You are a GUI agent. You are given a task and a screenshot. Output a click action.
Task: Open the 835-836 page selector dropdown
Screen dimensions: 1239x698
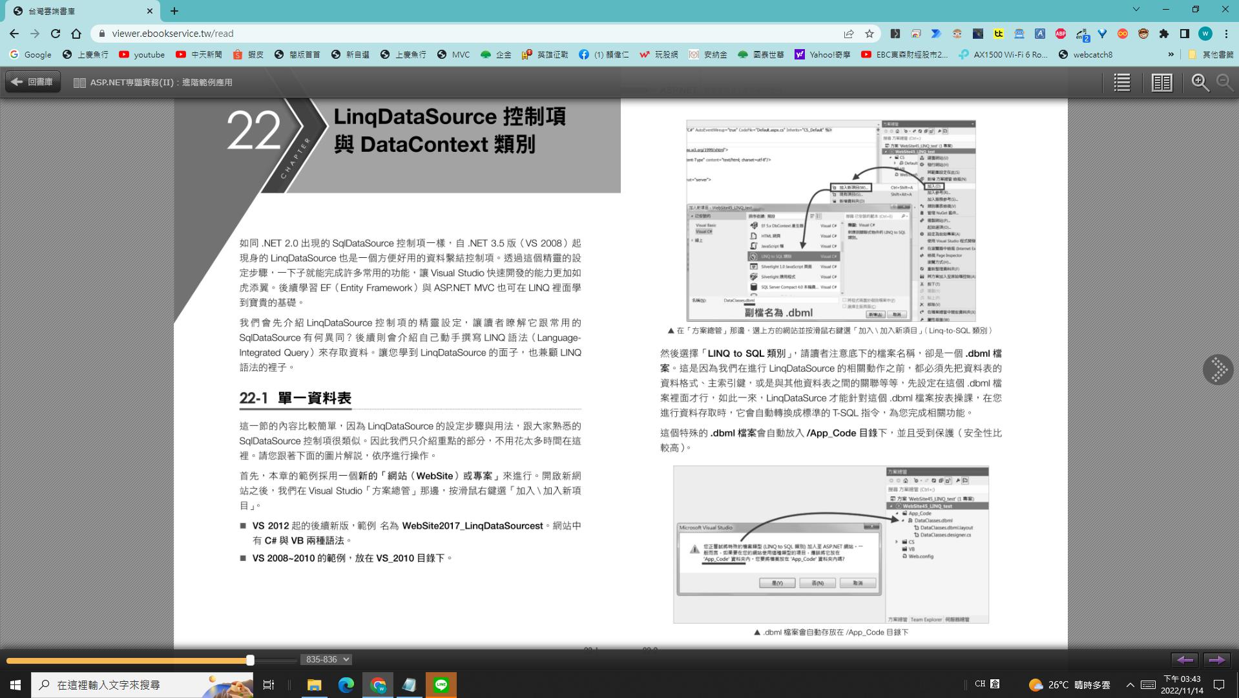tap(326, 659)
